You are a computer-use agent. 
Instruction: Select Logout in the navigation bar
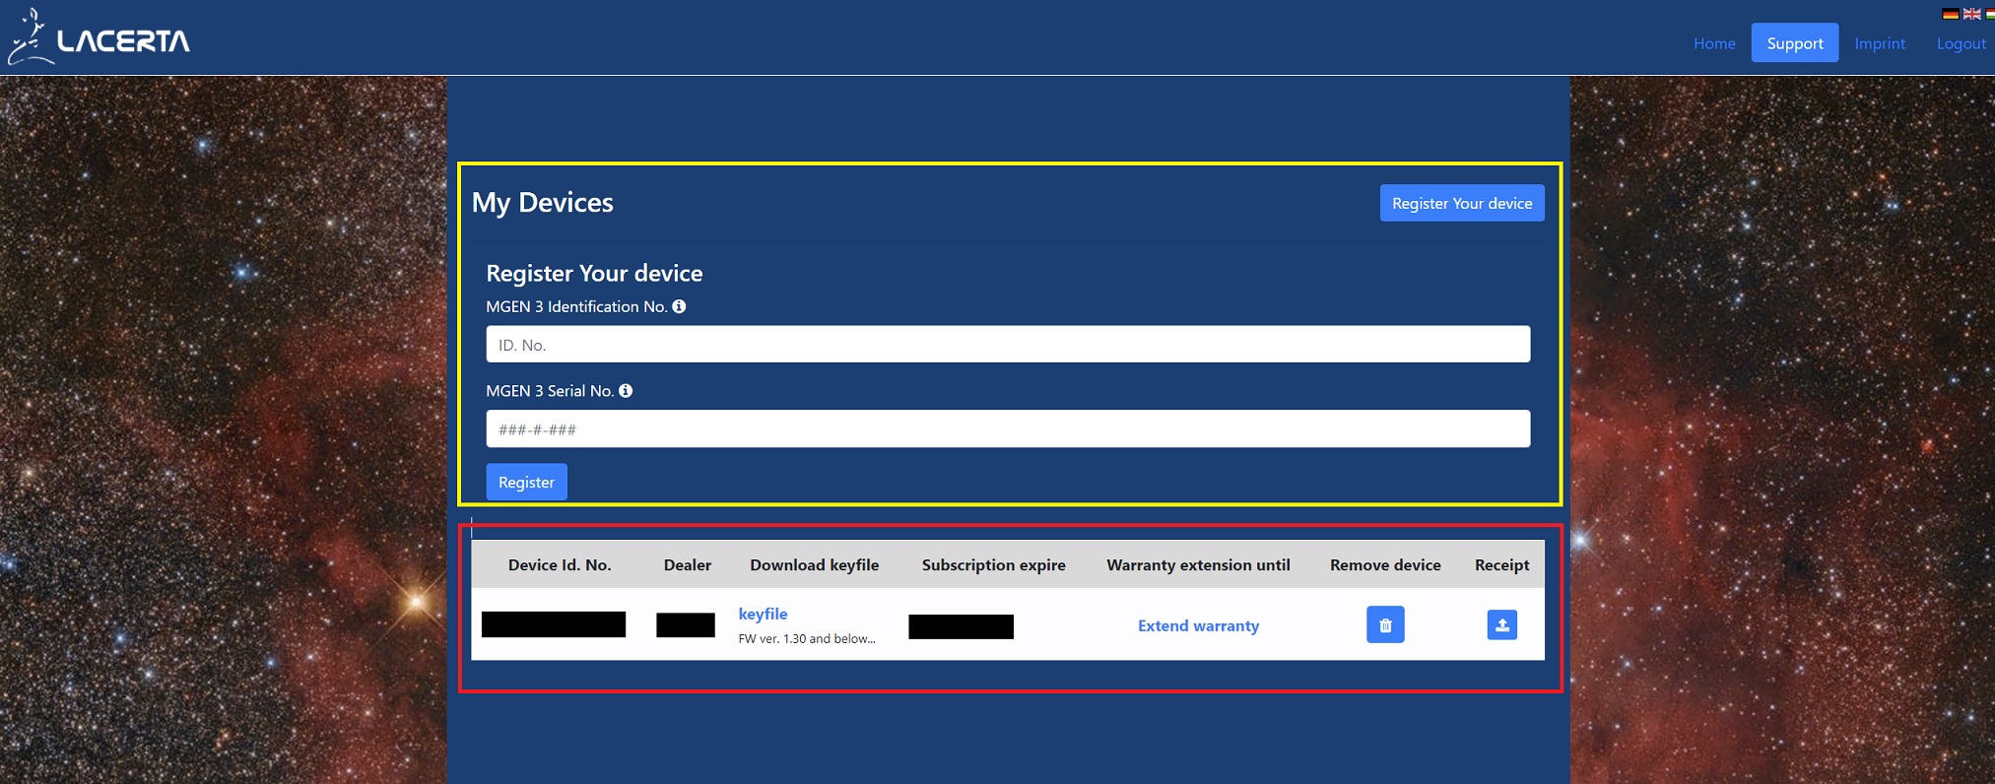click(1962, 43)
